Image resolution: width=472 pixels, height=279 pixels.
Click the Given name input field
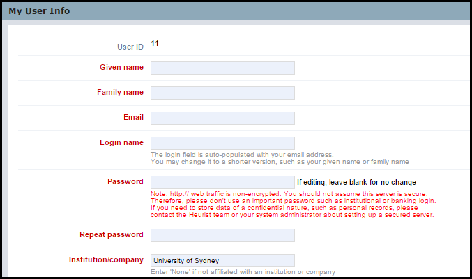coord(222,68)
